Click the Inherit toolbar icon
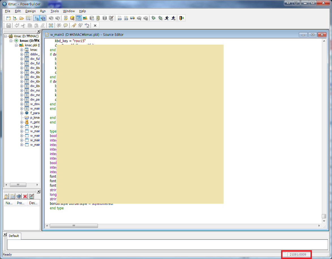 pos(15,18)
